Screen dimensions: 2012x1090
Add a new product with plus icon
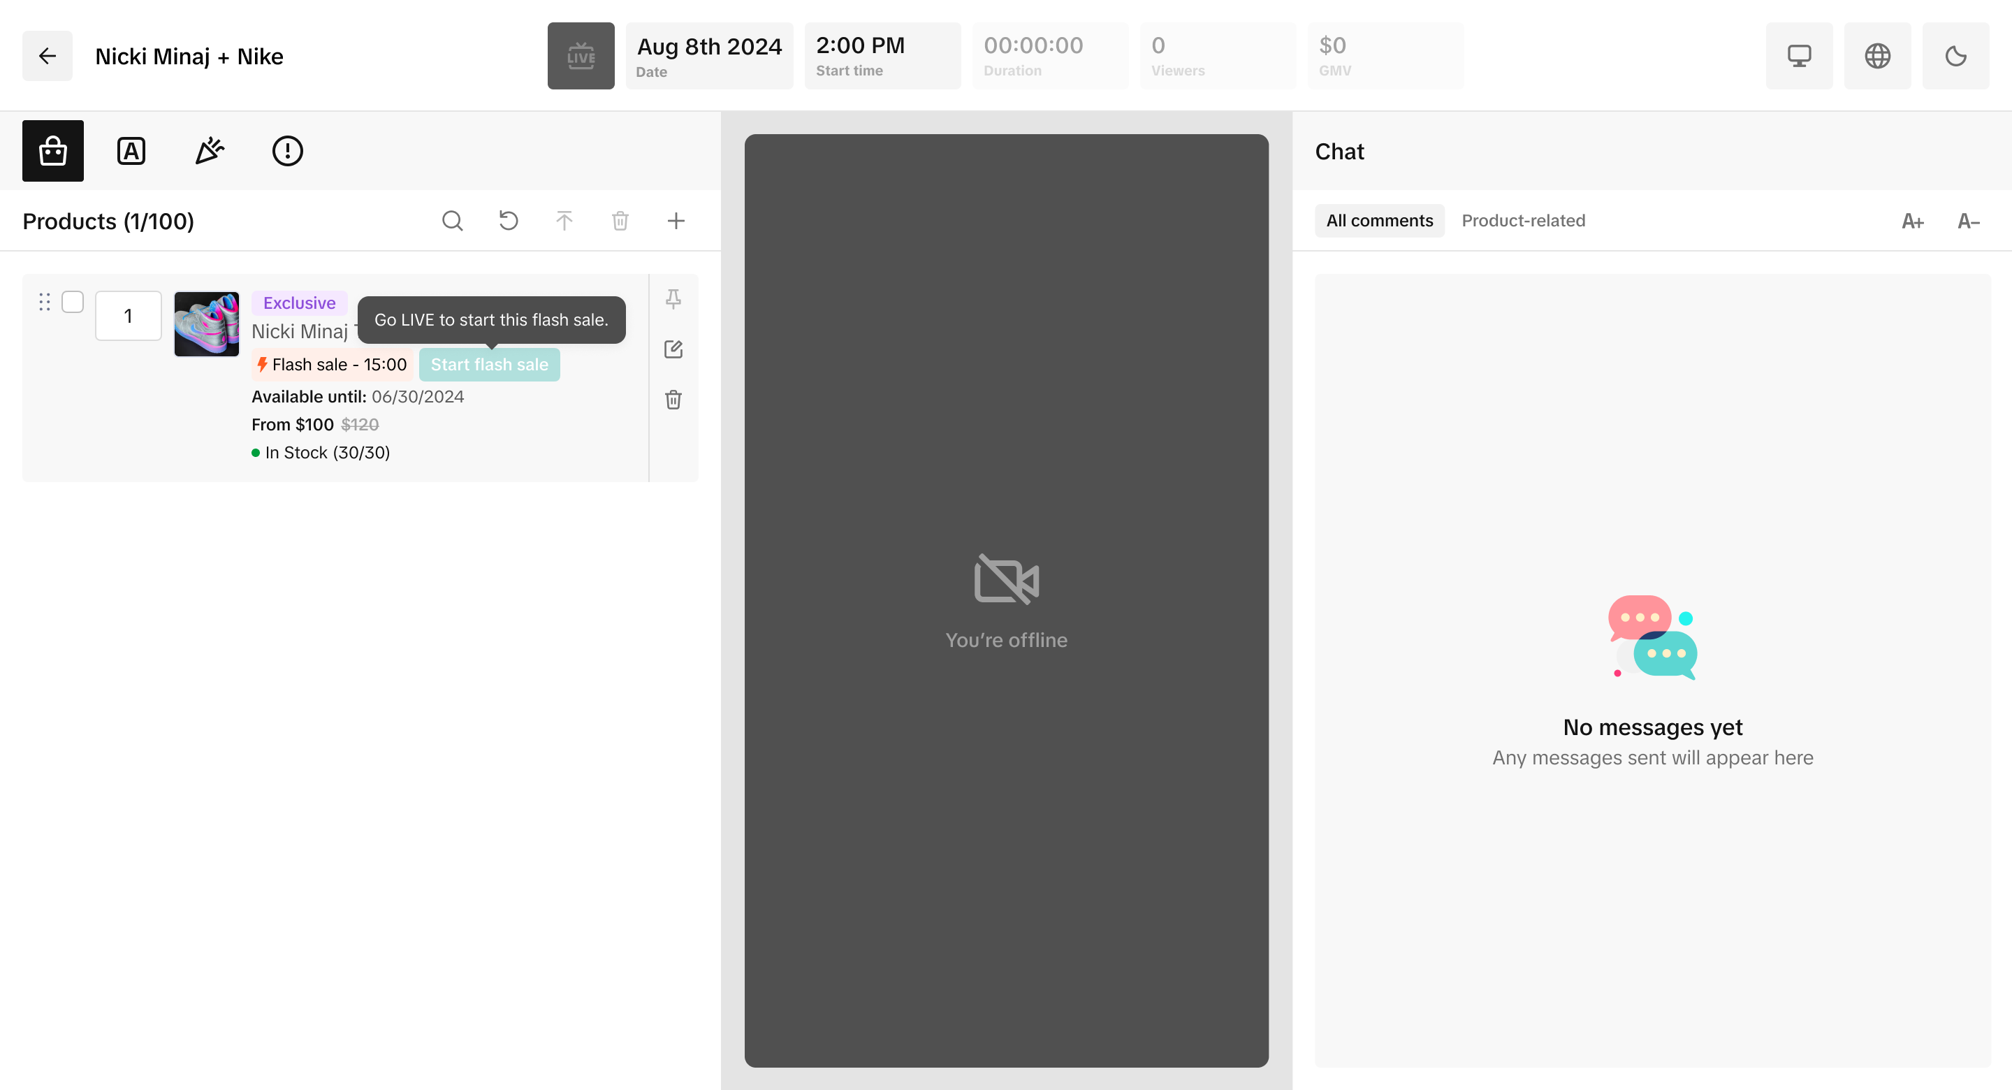click(x=676, y=220)
